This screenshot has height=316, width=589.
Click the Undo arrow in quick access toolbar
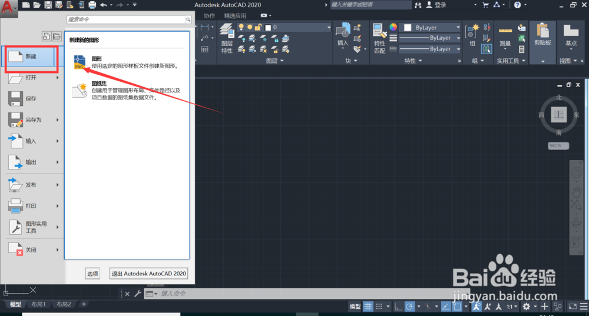[104, 5]
